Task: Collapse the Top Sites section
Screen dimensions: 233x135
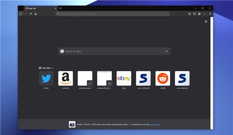Action: [x=53, y=68]
